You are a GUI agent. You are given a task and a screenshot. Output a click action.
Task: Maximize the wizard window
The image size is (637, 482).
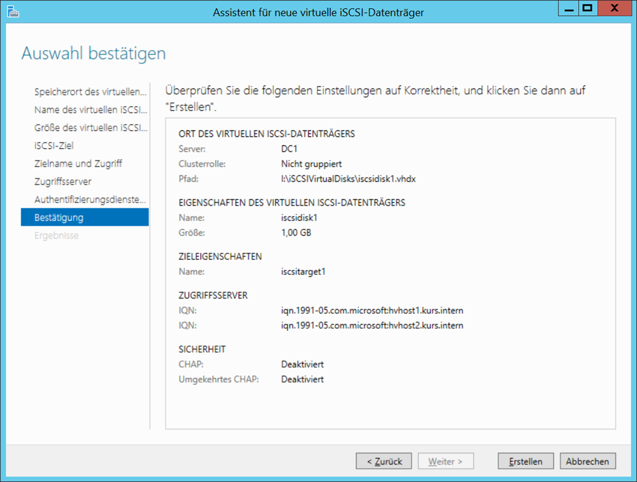point(588,9)
